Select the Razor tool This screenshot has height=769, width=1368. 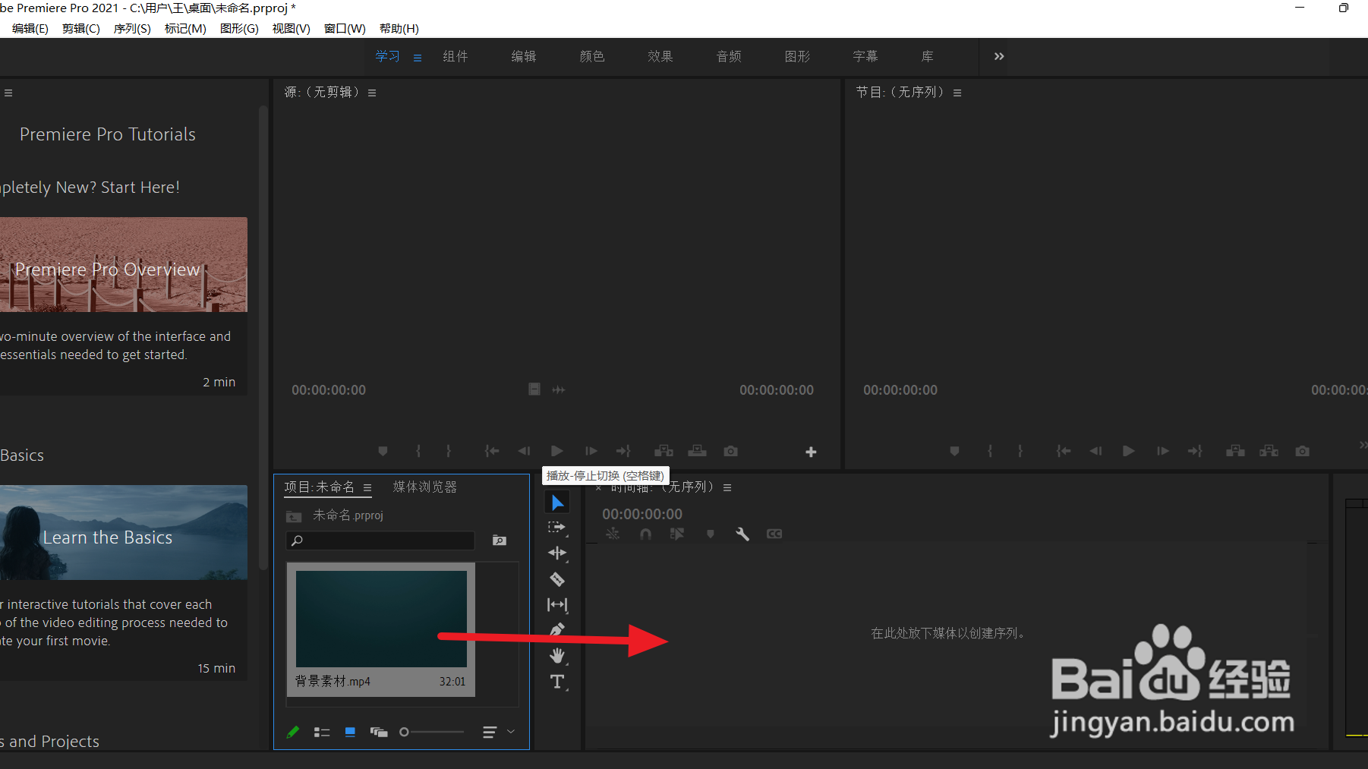pos(557,579)
